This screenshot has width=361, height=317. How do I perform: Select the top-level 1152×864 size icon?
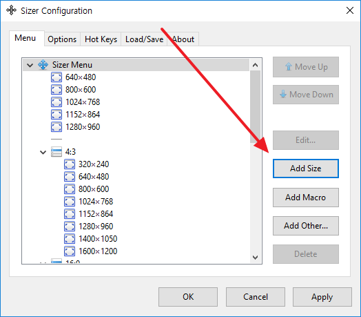tap(56, 115)
